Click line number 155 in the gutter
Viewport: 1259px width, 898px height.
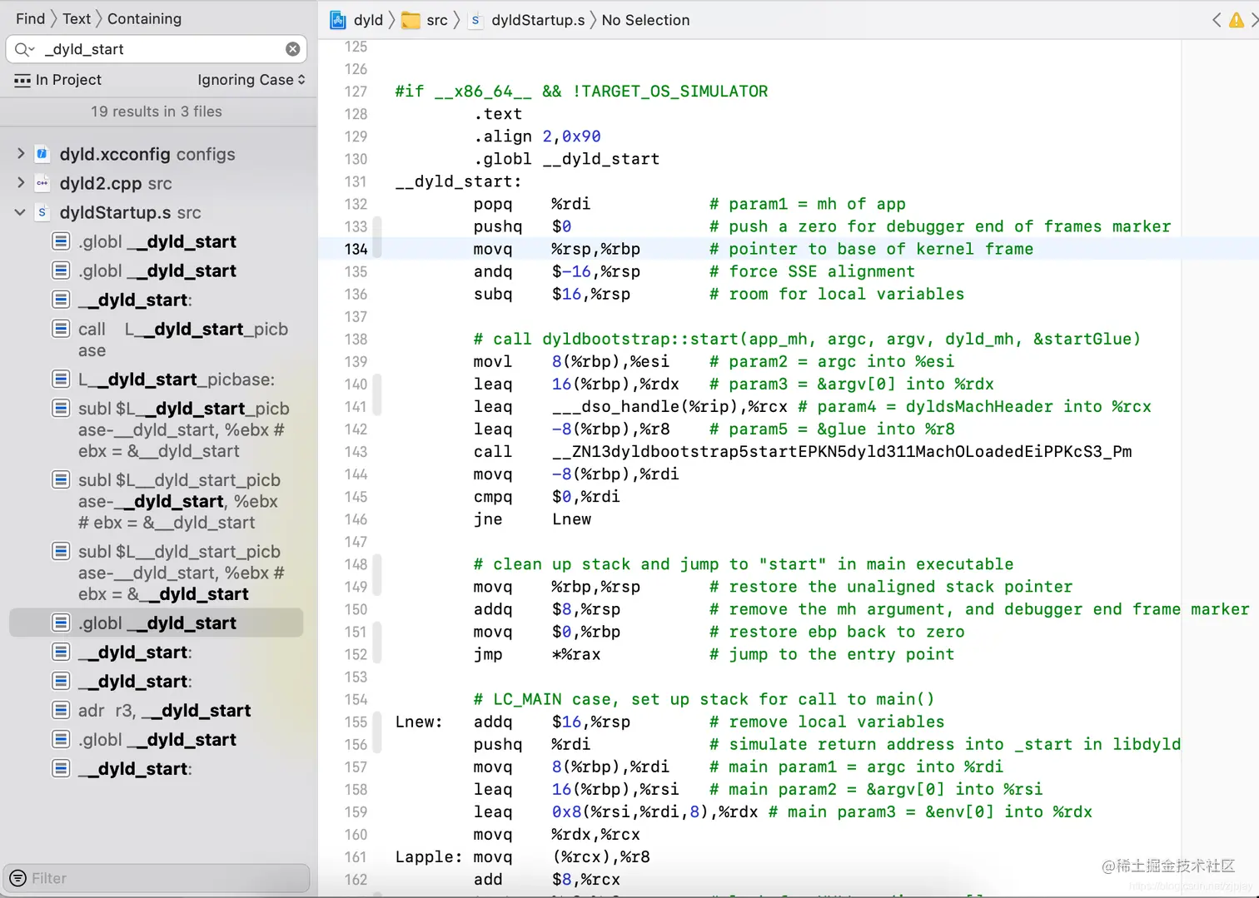click(x=356, y=722)
